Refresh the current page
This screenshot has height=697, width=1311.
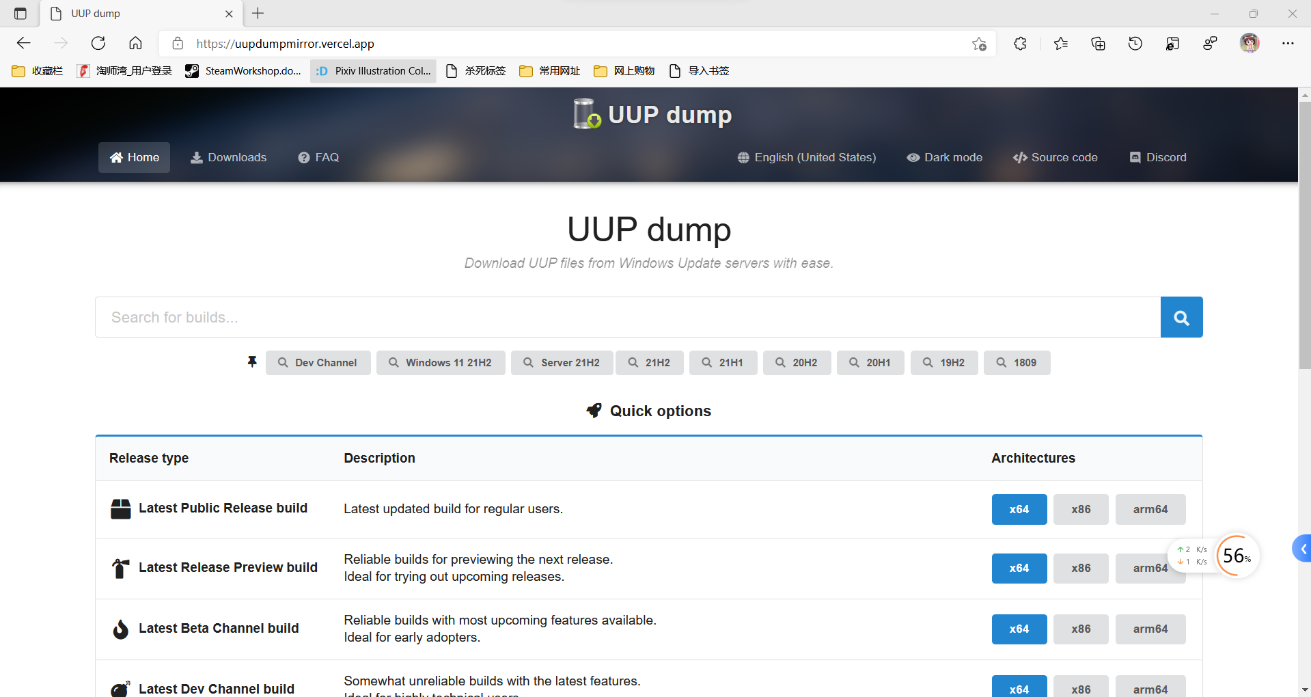pyautogui.click(x=98, y=43)
